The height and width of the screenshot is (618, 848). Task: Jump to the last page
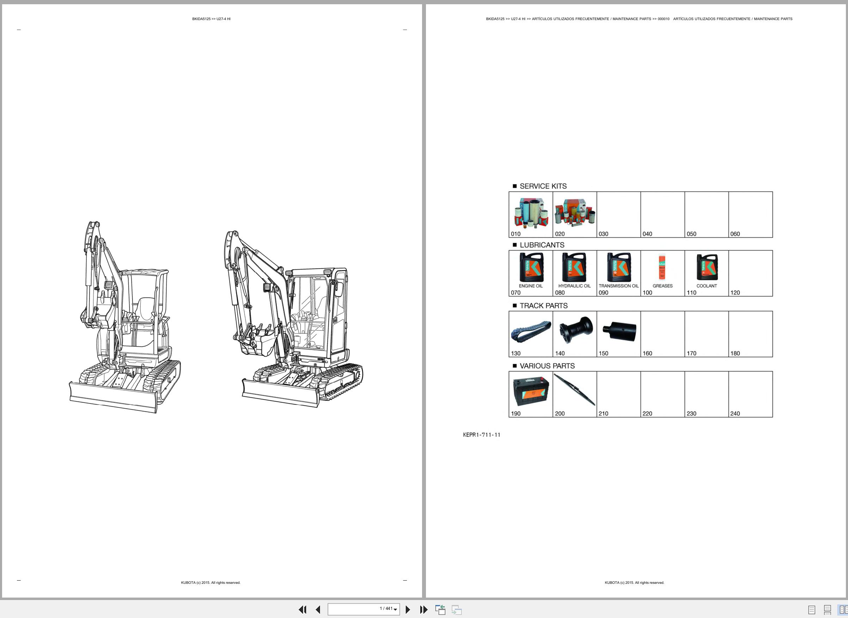coord(423,610)
